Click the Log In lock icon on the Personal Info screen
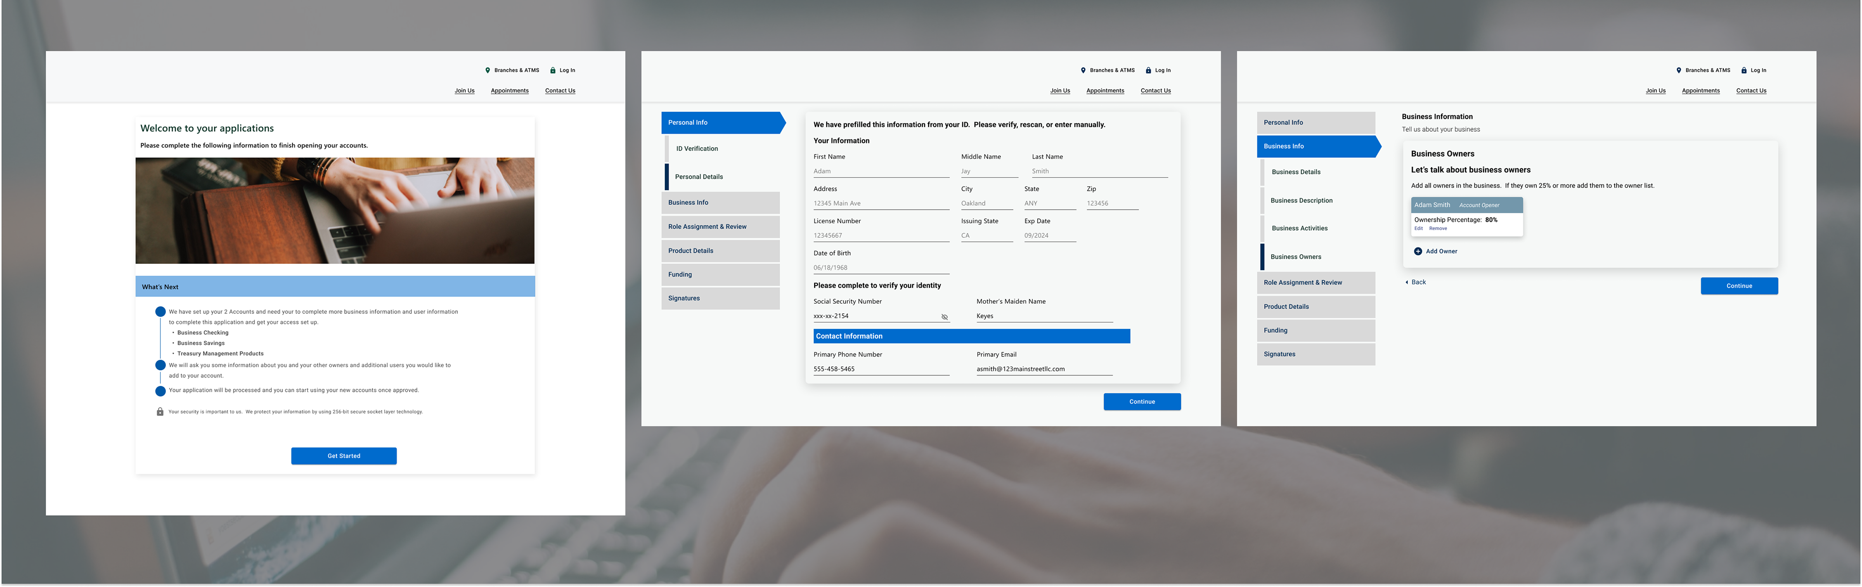Viewport: 1862px width, 587px height. (1148, 70)
